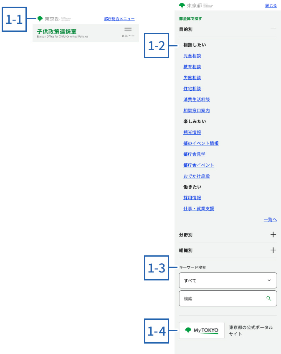Click the 楽しみたい heading text
This screenshot has height=354, width=281.
[195, 121]
